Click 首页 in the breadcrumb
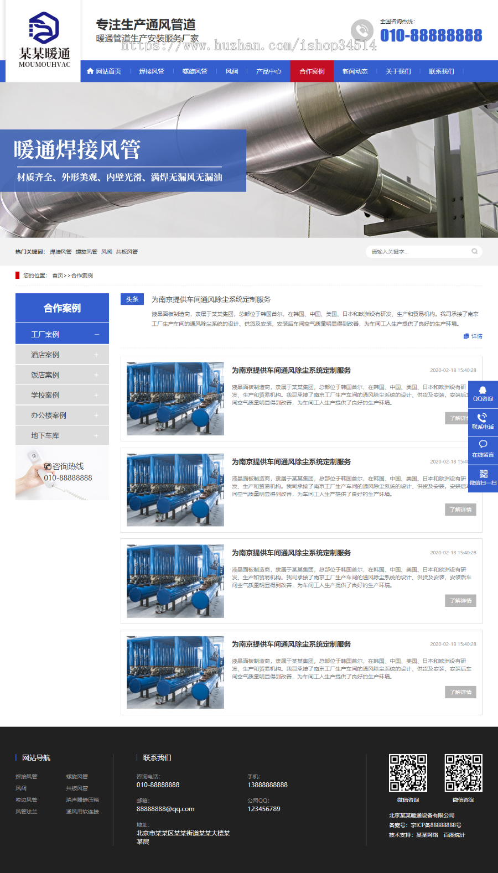Screen dimensions: 498x873 (58, 276)
